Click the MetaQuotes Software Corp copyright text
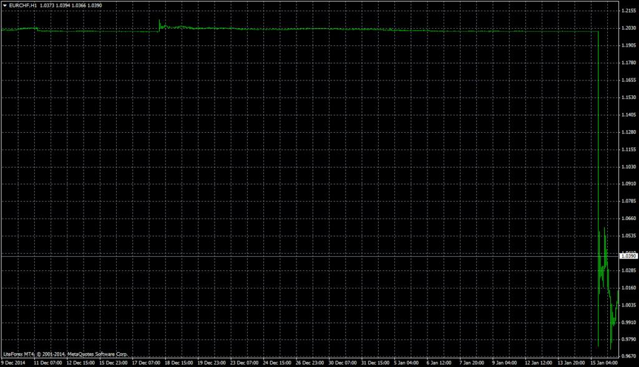 98,353
